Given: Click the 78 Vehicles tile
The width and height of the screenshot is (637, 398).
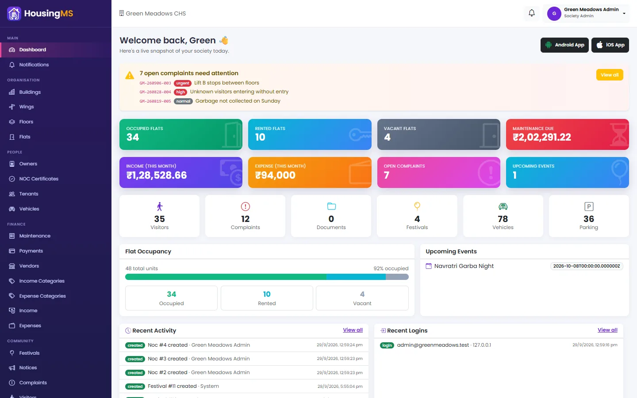Looking at the screenshot, I should pyautogui.click(x=503, y=216).
